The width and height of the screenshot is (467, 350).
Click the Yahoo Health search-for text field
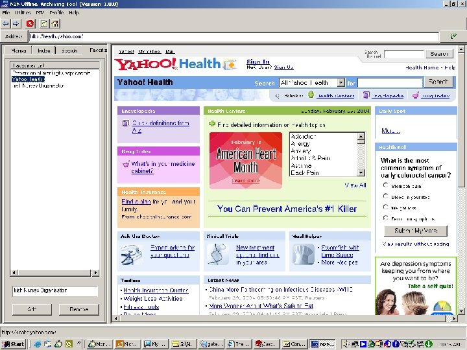(x=390, y=82)
